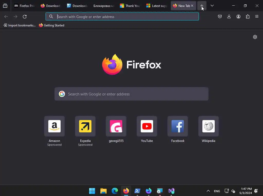
Task: Open the application hamburger menu
Action: (257, 16)
